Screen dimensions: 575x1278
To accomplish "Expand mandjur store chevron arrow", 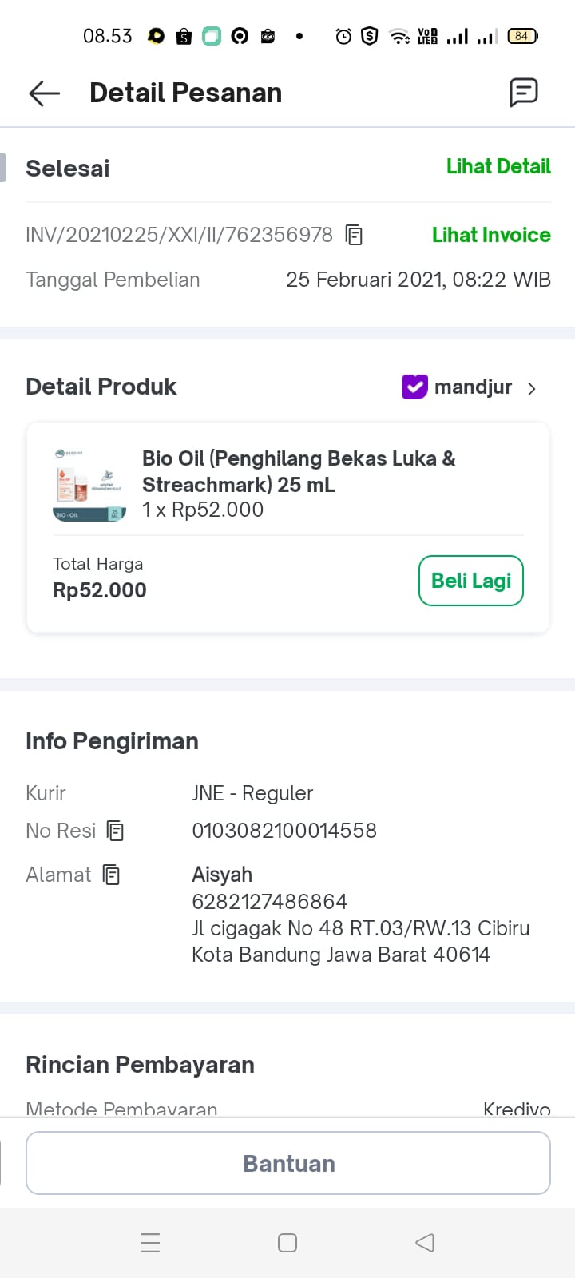I will 532,388.
